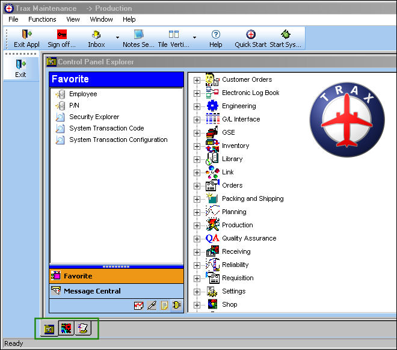The image size is (397, 350).
Task: Select the Reliability tree item label
Action: pyautogui.click(x=235, y=265)
